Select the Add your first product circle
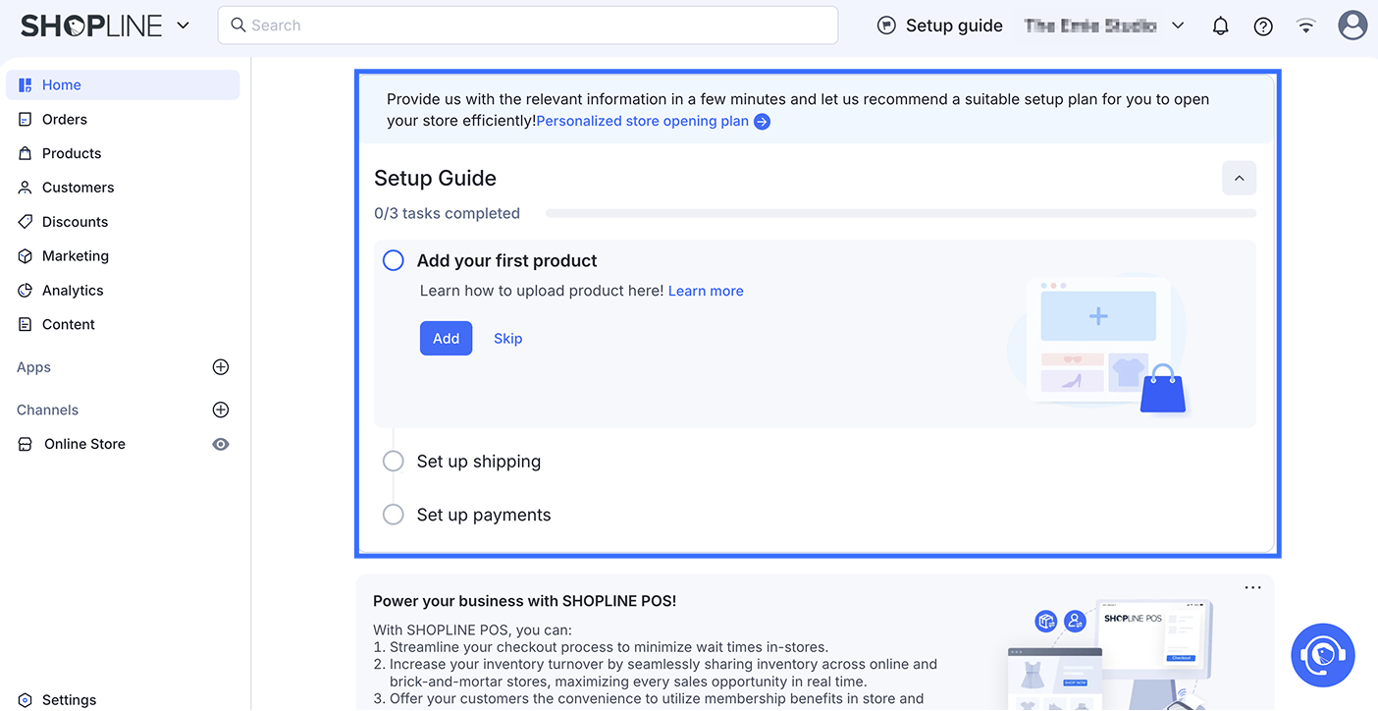Image resolution: width=1378 pixels, height=711 pixels. click(x=394, y=260)
